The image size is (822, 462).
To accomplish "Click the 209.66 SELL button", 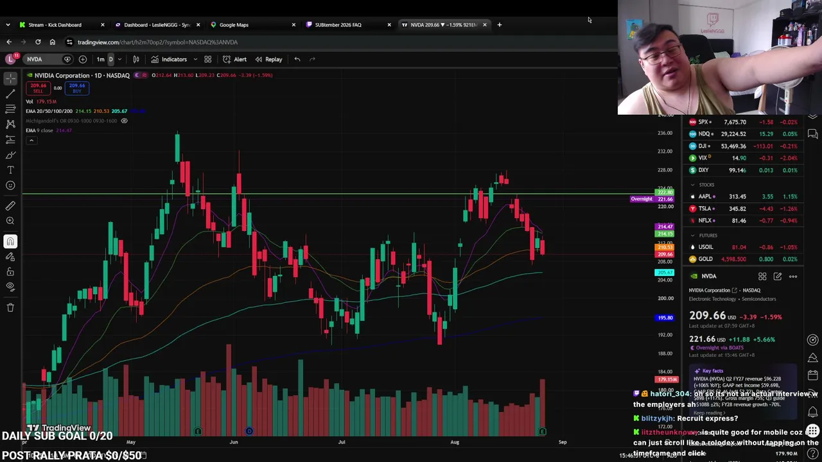I will click(38, 88).
